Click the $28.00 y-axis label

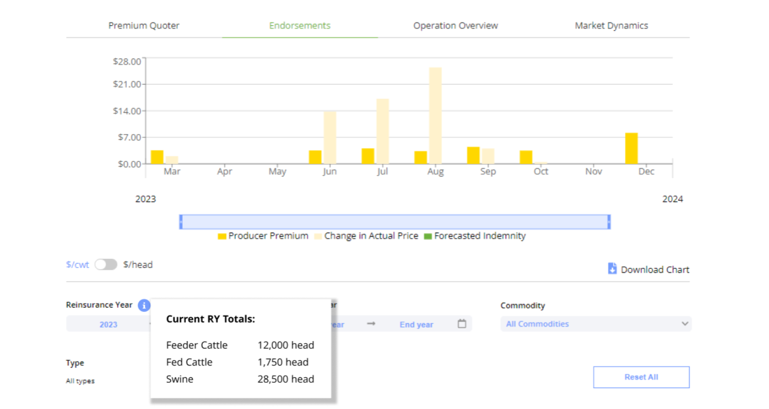point(127,62)
